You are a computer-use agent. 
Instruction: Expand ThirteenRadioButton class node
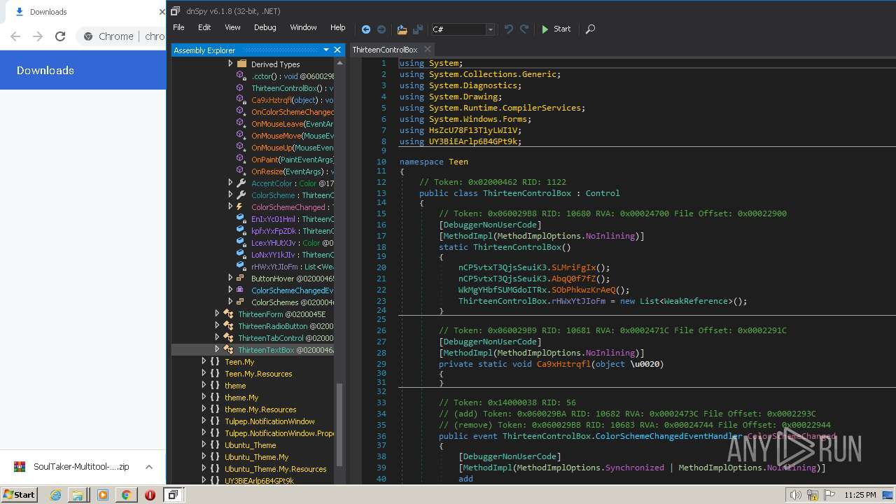[x=217, y=325]
